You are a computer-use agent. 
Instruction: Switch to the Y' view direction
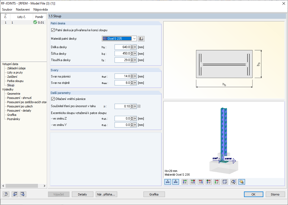pos(200,182)
